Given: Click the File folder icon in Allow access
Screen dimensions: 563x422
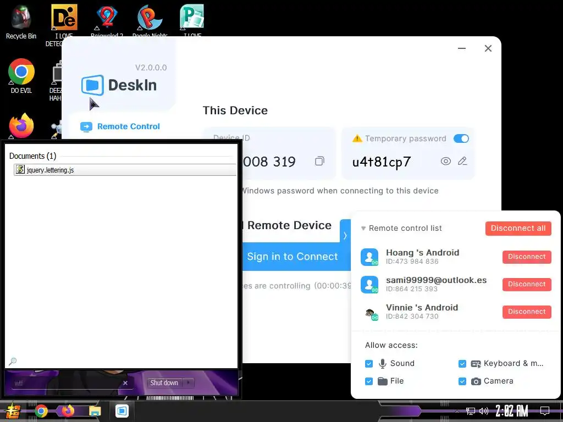Looking at the screenshot, I should (x=383, y=381).
